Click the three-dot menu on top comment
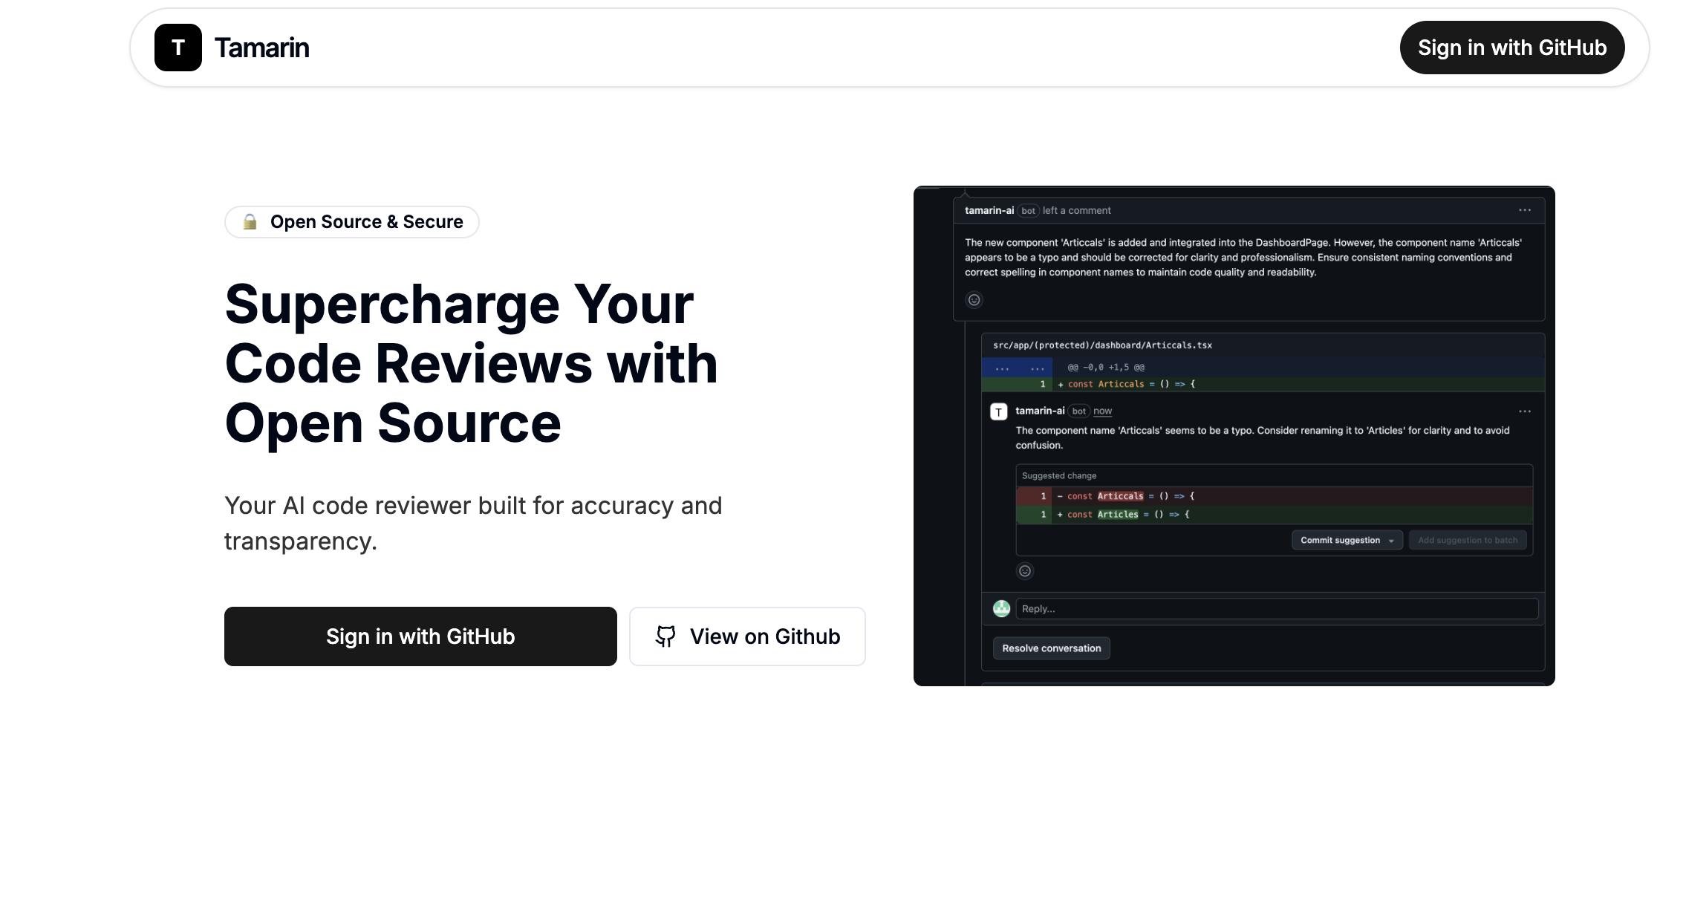Screen dimensions: 1686x912 pyautogui.click(x=1525, y=210)
